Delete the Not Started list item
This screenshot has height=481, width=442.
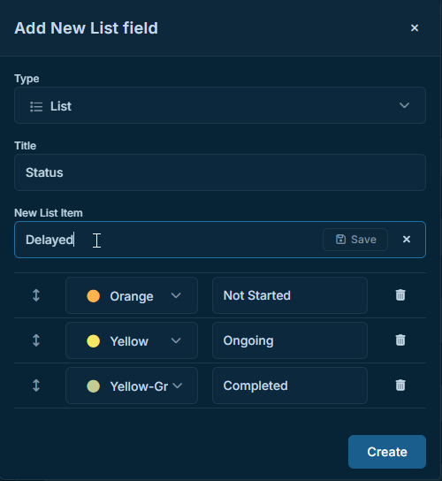pyautogui.click(x=400, y=295)
